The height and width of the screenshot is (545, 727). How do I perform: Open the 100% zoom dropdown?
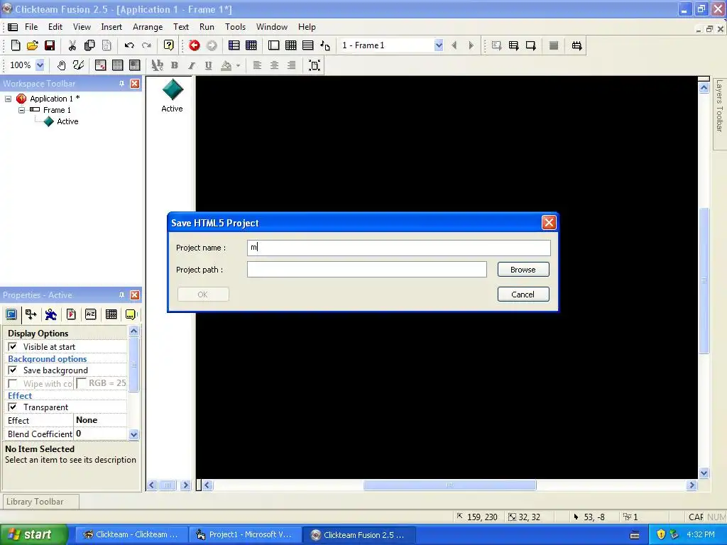click(40, 65)
